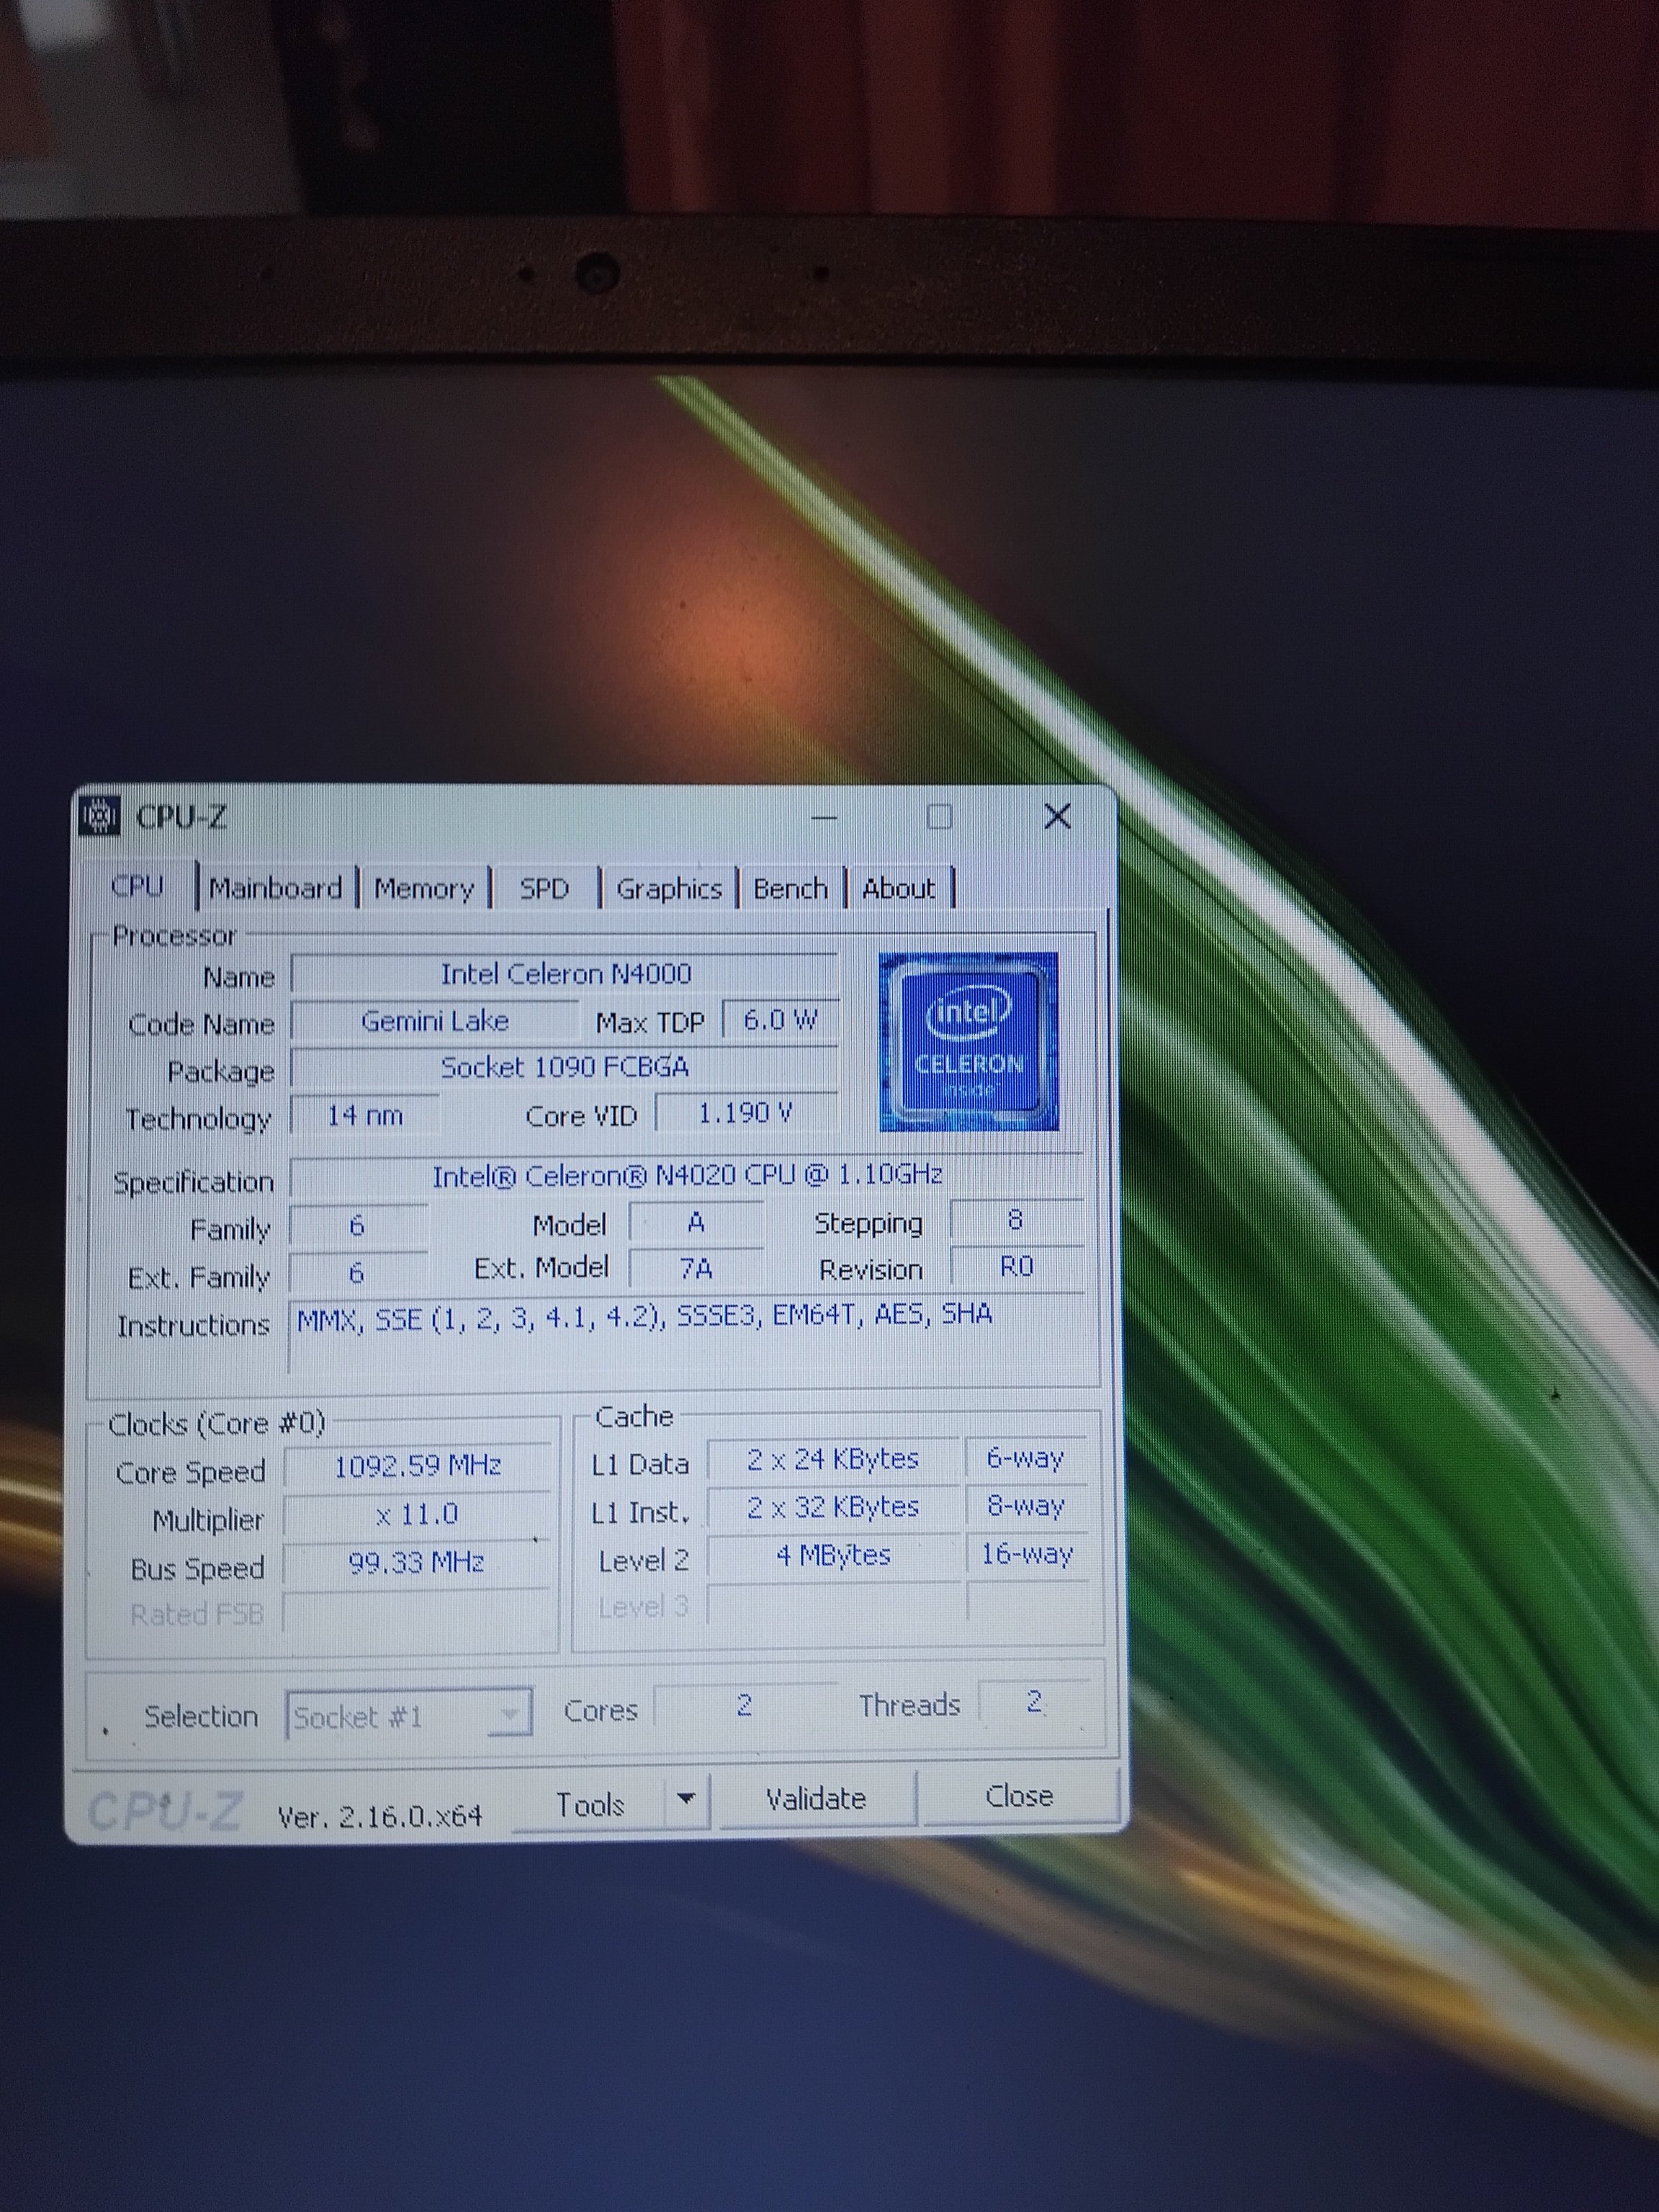
Task: Switch to the Mainboard tab
Action: pyautogui.click(x=275, y=888)
